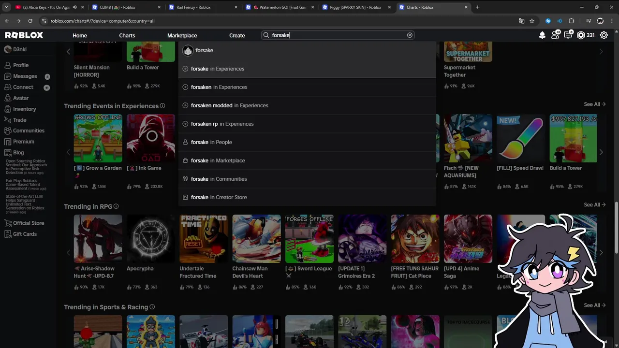
Task: Open the notifications bell icon
Action: (x=542, y=35)
